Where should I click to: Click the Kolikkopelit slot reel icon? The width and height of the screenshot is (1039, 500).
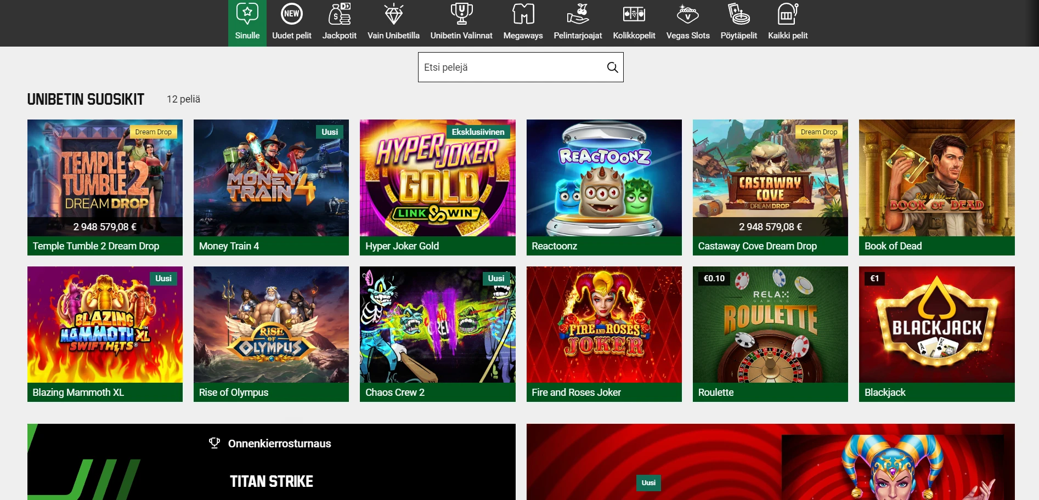tap(634, 14)
